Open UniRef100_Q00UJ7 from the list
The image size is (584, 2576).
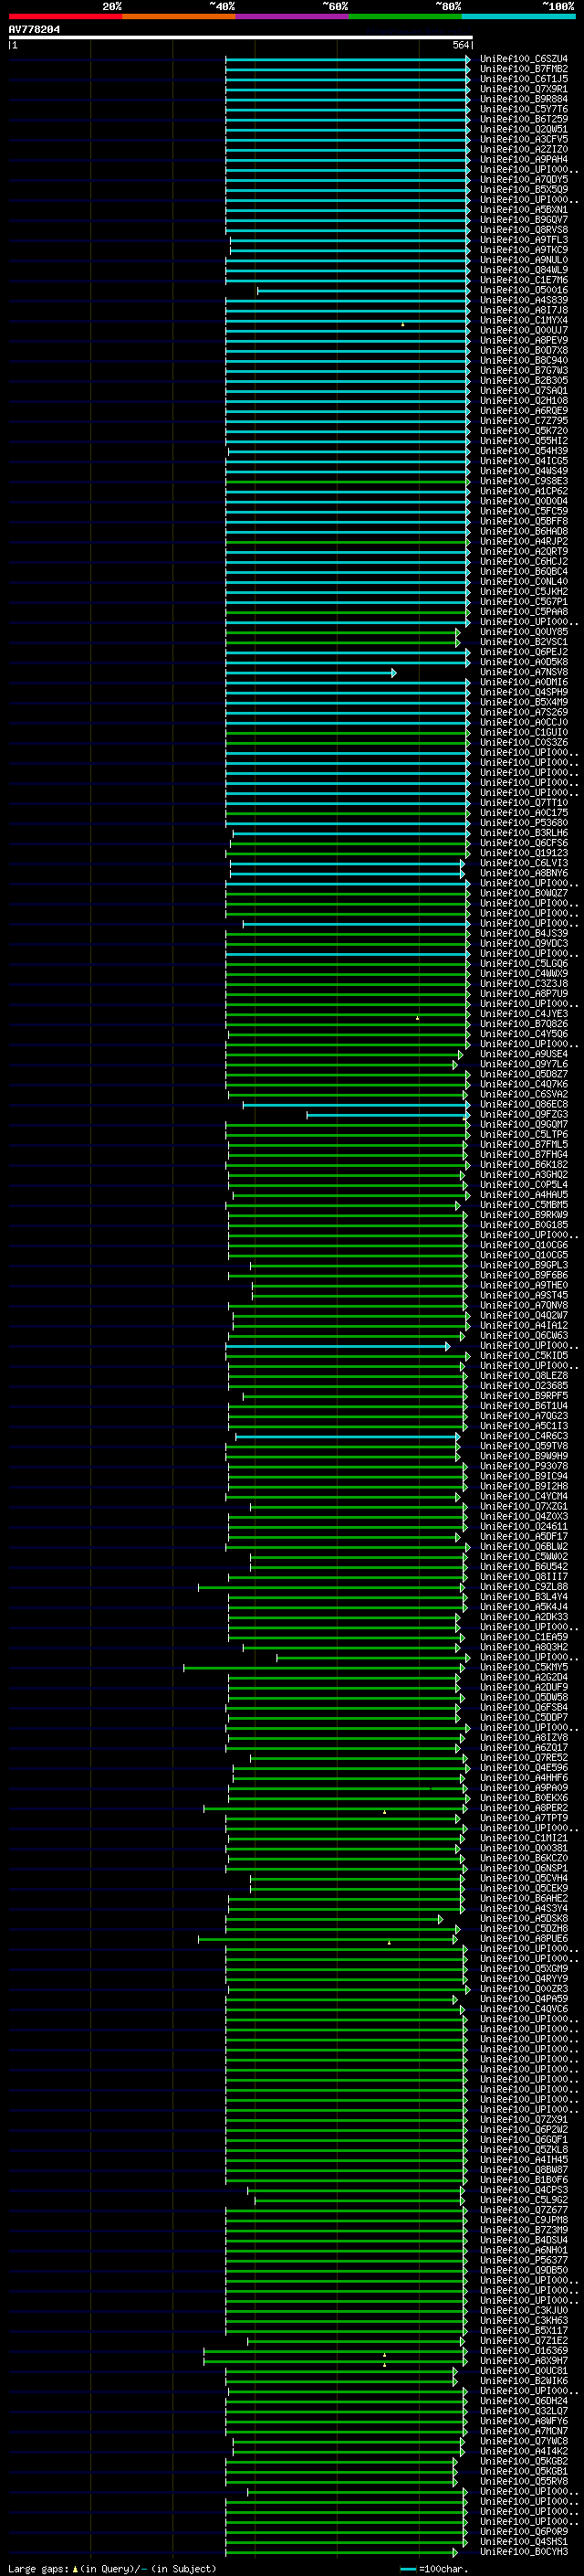pyautogui.click(x=523, y=330)
